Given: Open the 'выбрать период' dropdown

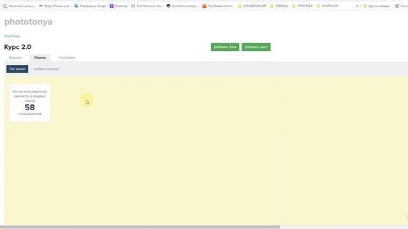Looking at the screenshot, I should coord(46,69).
